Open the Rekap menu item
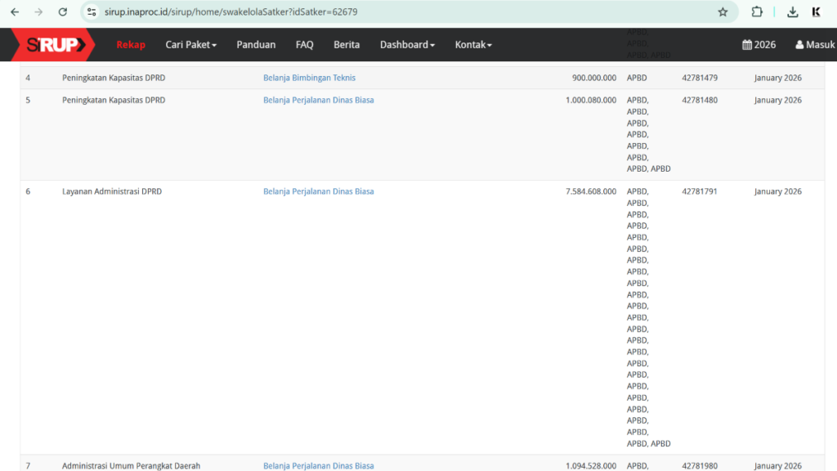This screenshot has width=837, height=471. pos(131,45)
